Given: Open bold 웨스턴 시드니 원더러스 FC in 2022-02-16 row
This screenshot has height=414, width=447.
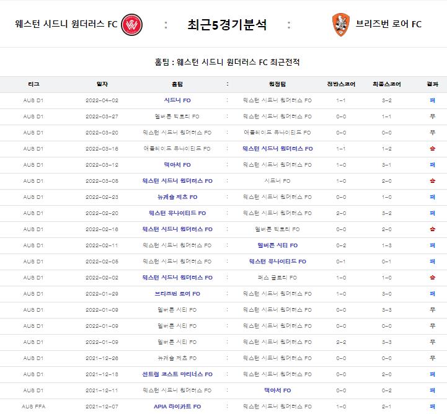Looking at the screenshot, I should 177,229.
